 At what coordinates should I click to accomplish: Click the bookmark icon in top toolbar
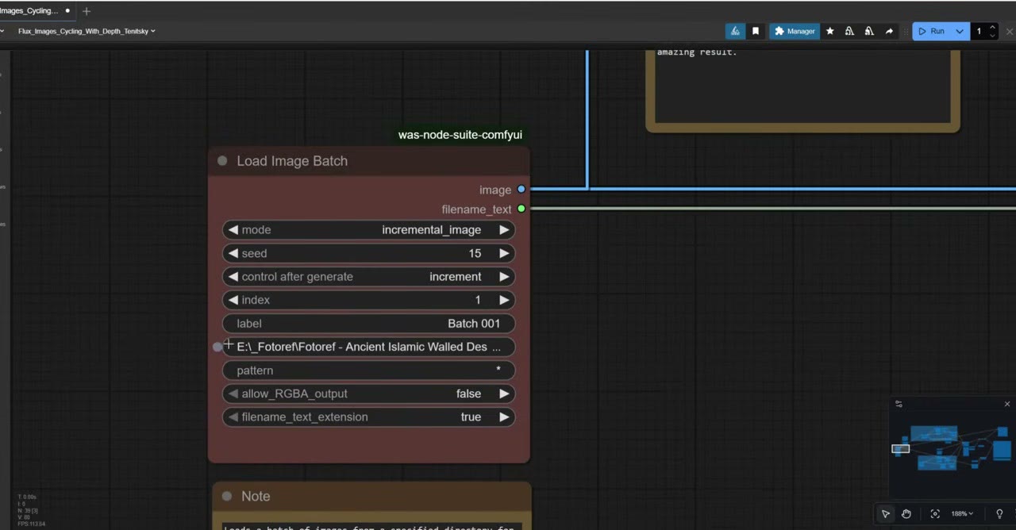756,31
